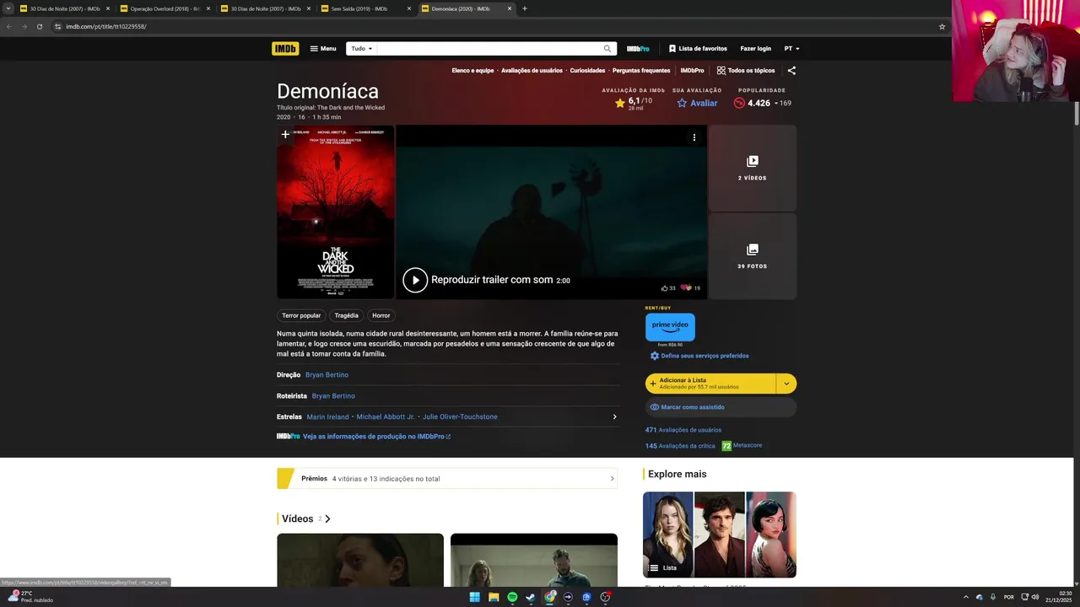The image size is (1080, 607).
Task: Open Spotify from the taskbar
Action: click(x=512, y=597)
